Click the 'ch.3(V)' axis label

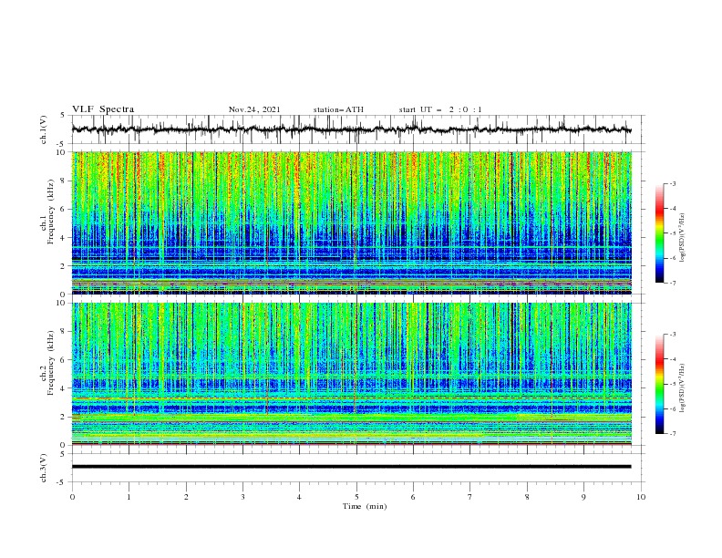pos(44,468)
